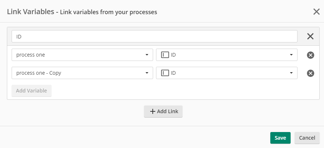Click the arrow of the 'process one' selector
Image resolution: width=324 pixels, height=148 pixels.
pyautogui.click(x=147, y=55)
